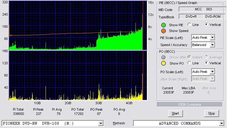Click the PO Total value 17292
227x128 pixels.
79,114
